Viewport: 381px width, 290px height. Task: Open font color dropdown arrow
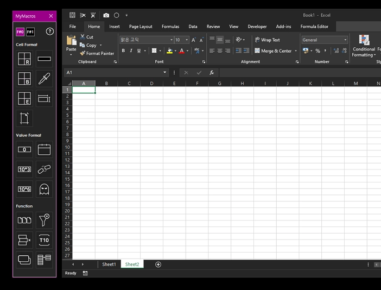[x=187, y=51]
